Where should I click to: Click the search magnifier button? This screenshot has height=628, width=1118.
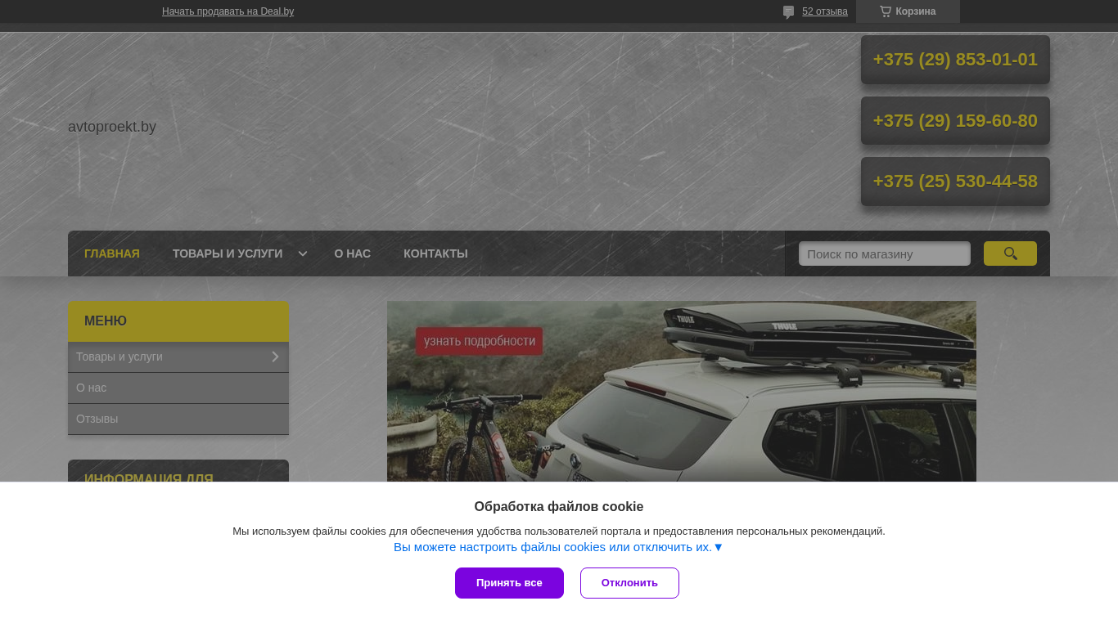click(1010, 253)
